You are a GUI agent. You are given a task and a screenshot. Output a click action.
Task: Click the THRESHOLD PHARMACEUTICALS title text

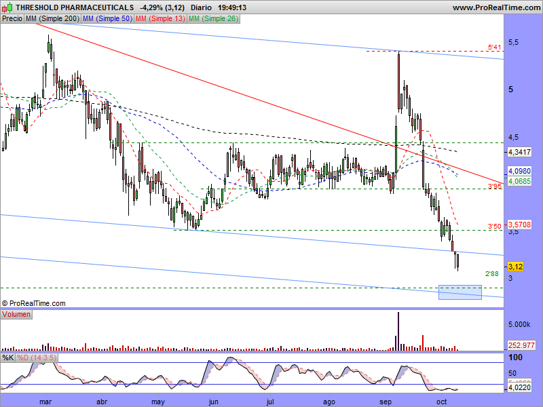tap(75, 7)
